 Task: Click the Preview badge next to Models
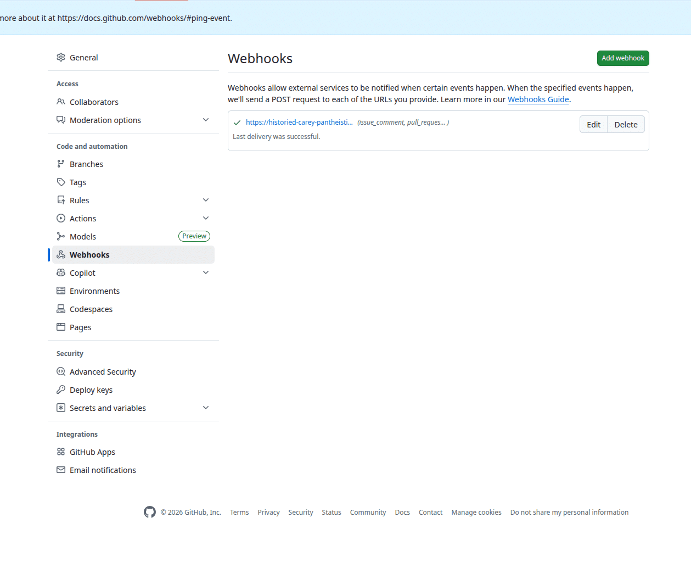click(x=194, y=236)
